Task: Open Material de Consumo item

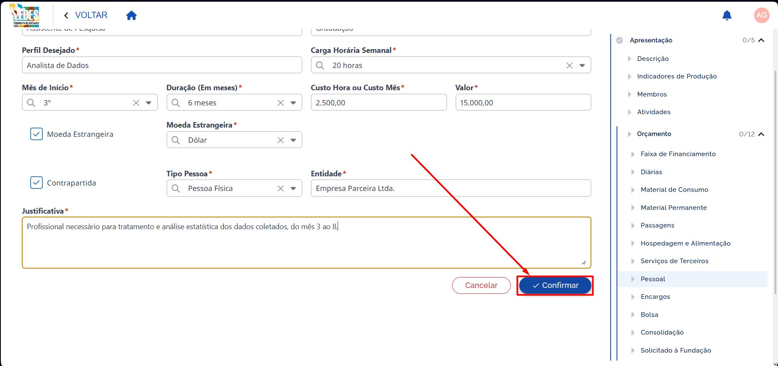Action: point(674,190)
